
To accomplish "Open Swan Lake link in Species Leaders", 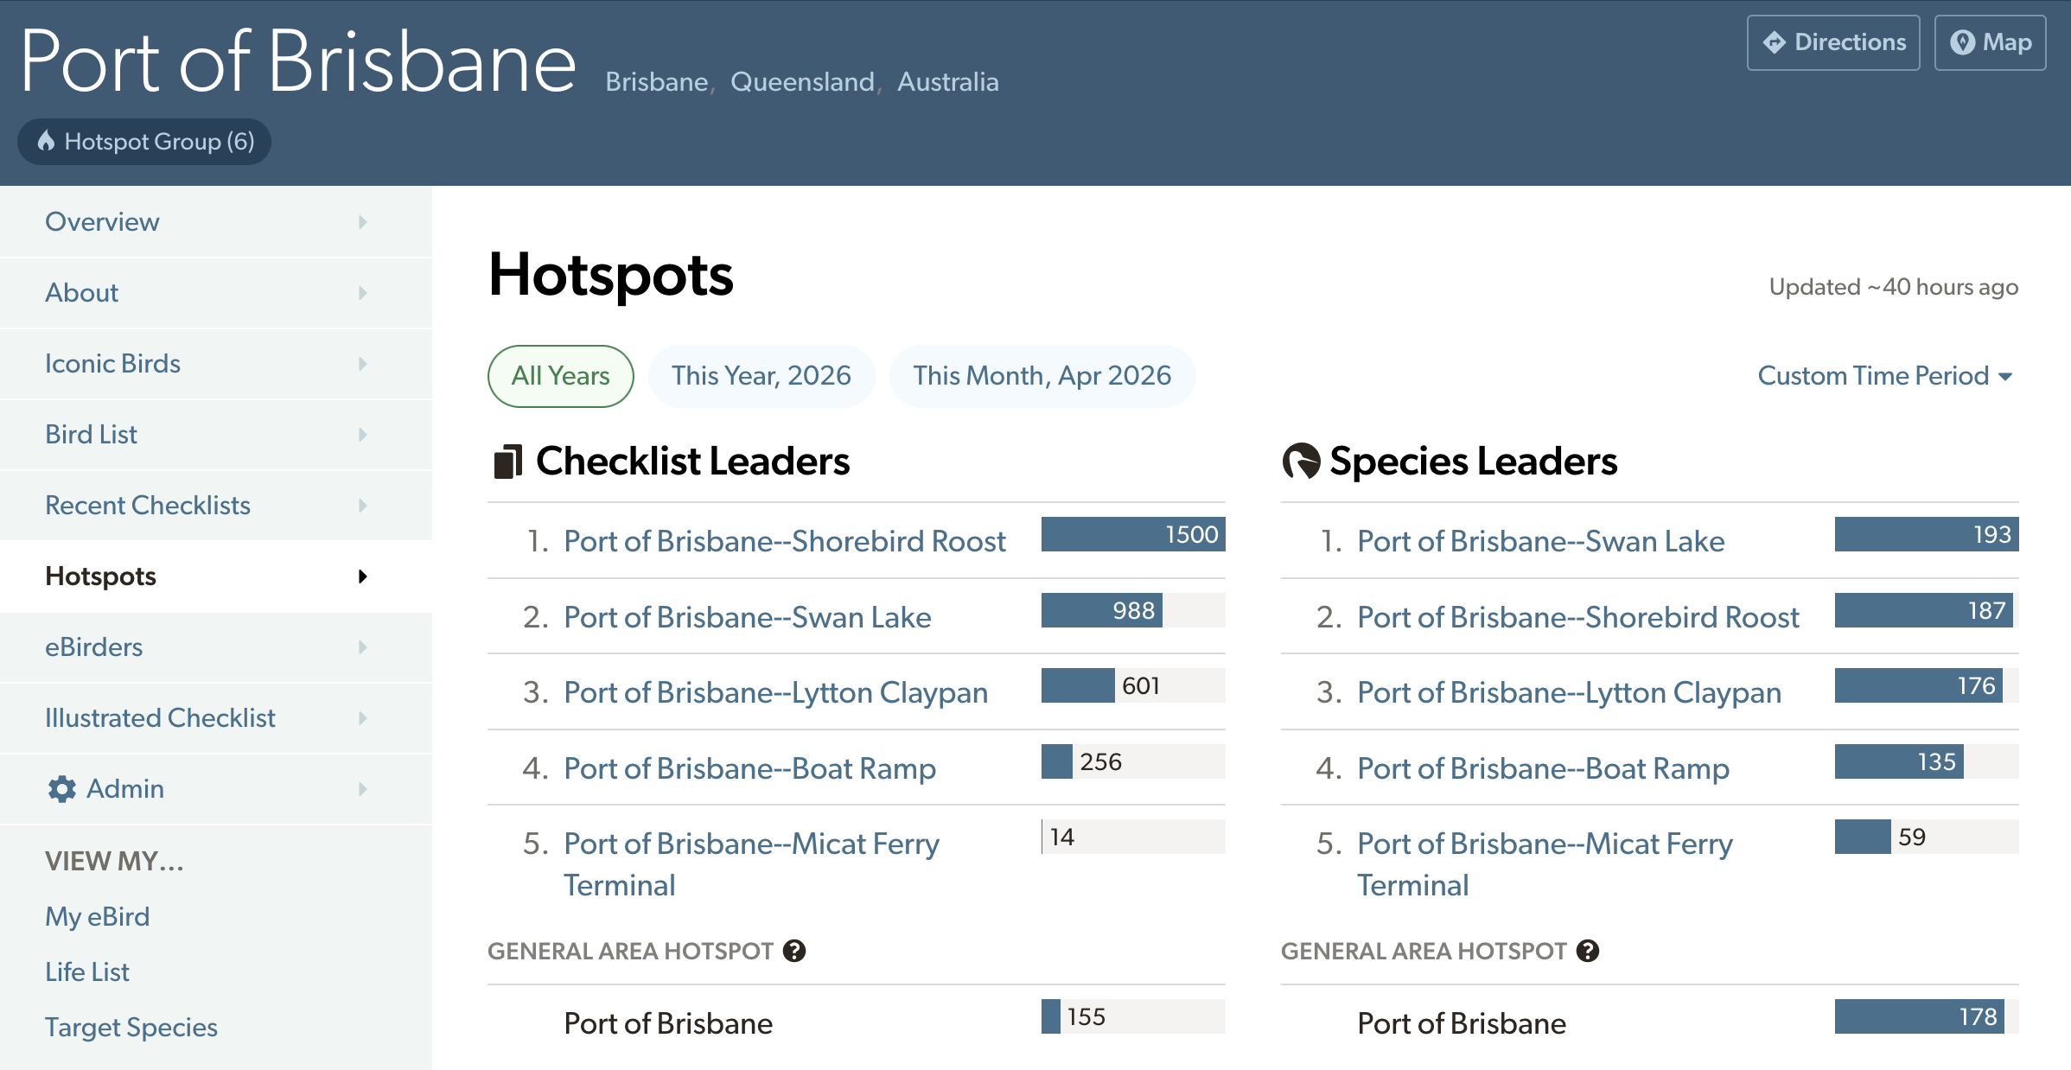I will pos(1540,541).
